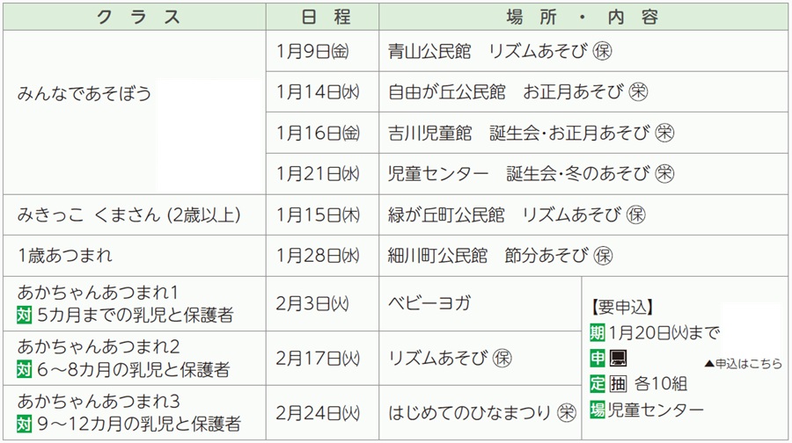Click the 対 icon under あかちゃんあつまれ1
Viewport: 792px width, 443px height.
click(x=25, y=314)
